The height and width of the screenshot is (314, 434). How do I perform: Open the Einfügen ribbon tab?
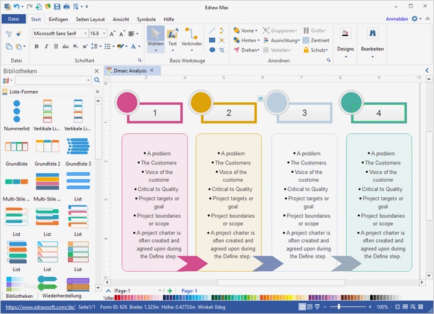[58, 19]
